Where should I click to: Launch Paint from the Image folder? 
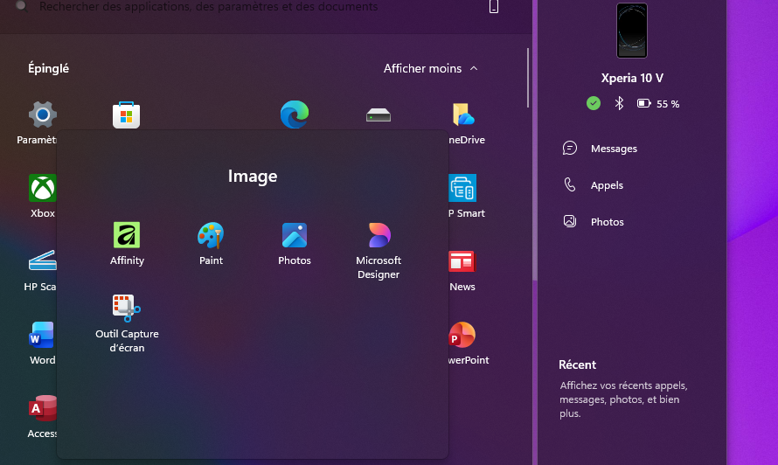(x=211, y=244)
